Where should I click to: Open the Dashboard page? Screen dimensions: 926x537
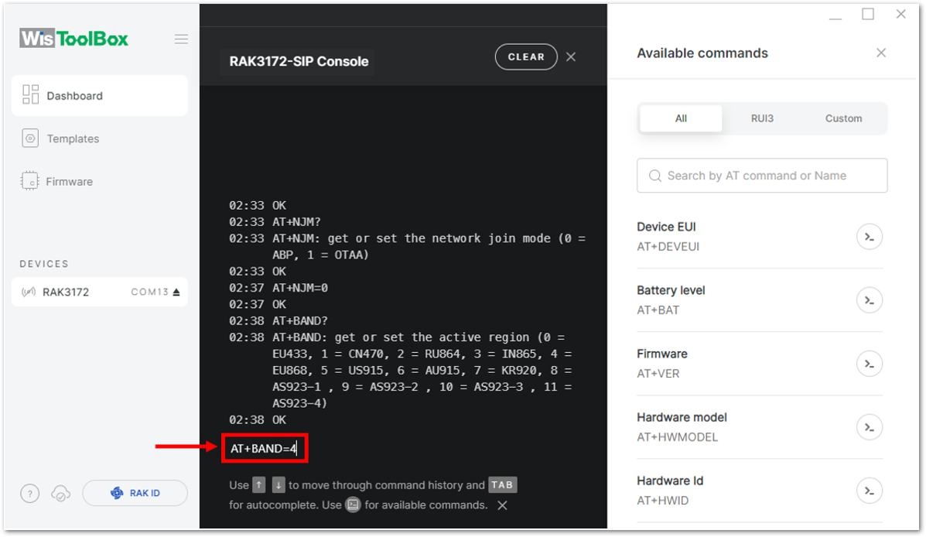click(x=99, y=96)
